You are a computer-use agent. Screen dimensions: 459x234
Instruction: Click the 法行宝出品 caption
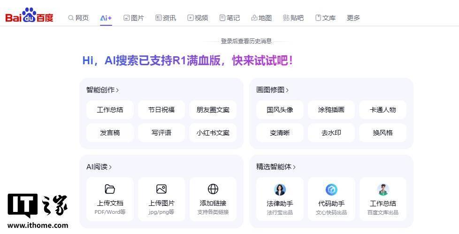pyautogui.click(x=280, y=212)
